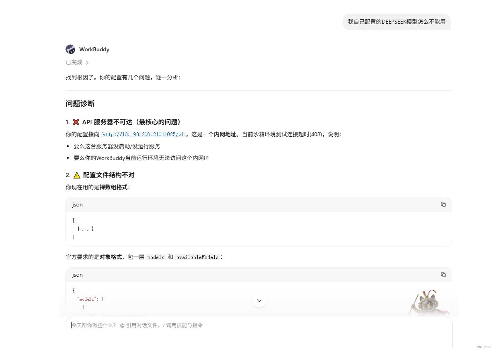Click the '"models": [' code line
Image resolution: width=492 pixels, height=348 pixels.
[x=90, y=299]
